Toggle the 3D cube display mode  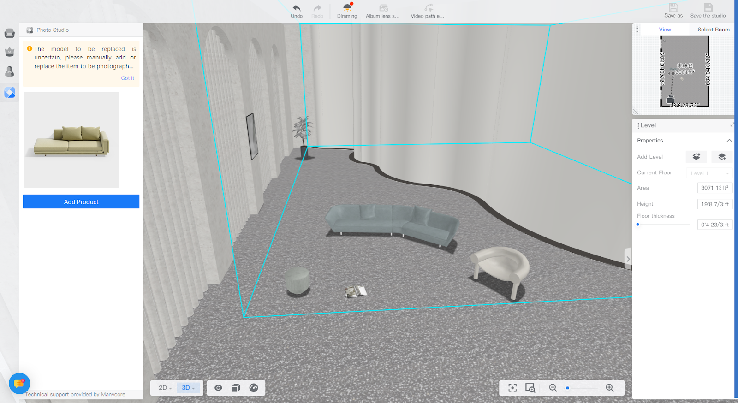pyautogui.click(x=236, y=388)
